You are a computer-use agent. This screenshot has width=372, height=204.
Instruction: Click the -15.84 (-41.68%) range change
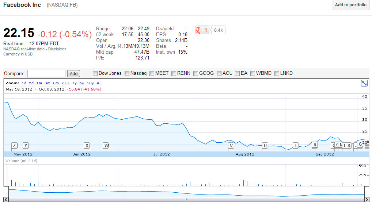pyautogui.click(x=84, y=89)
